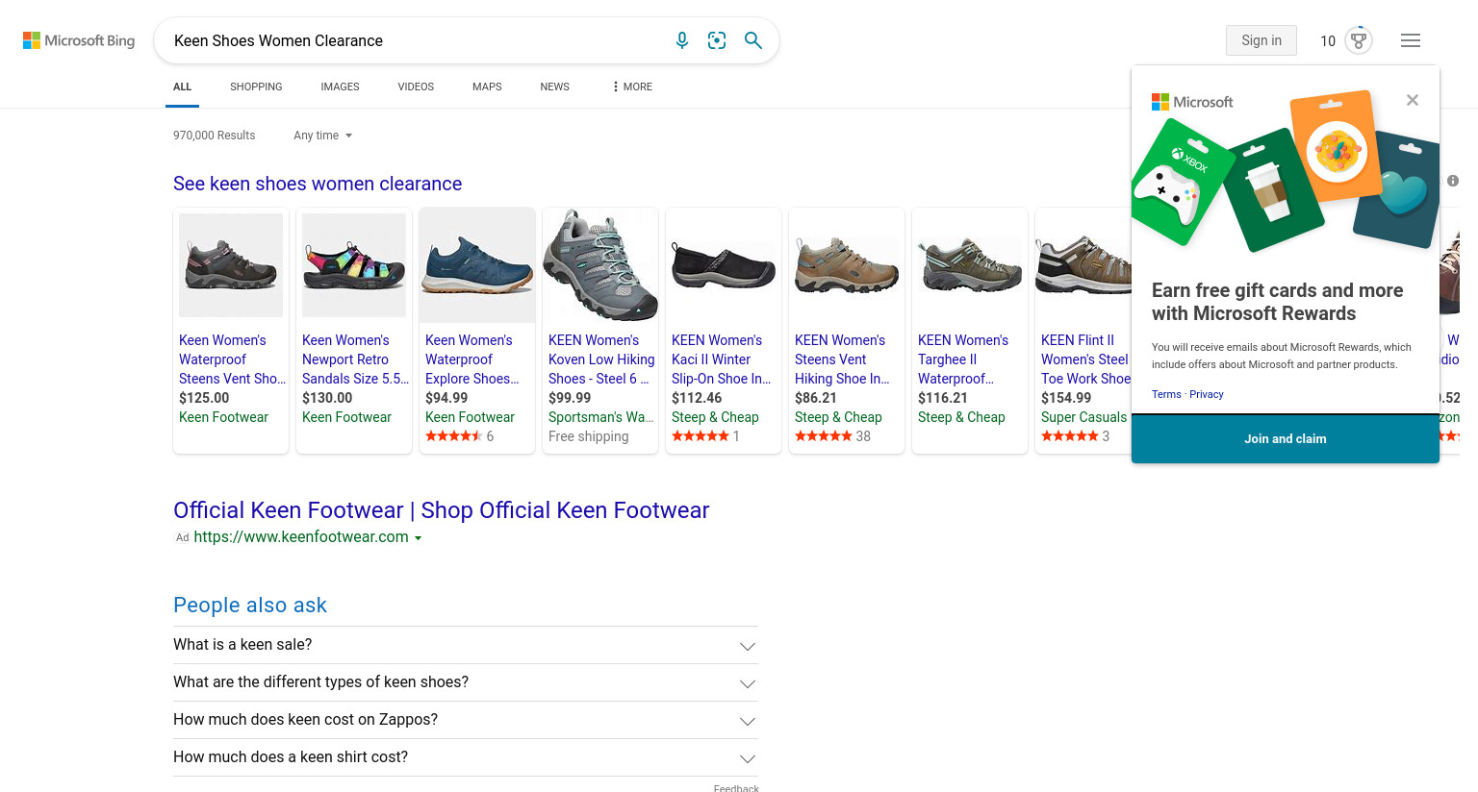The height and width of the screenshot is (792, 1478).
Task: Open KEEN Flint II Steel Toe image
Action: coord(1083,265)
